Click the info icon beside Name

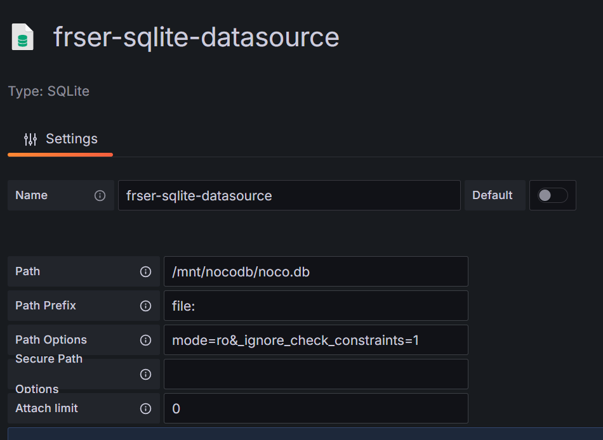pyautogui.click(x=100, y=195)
